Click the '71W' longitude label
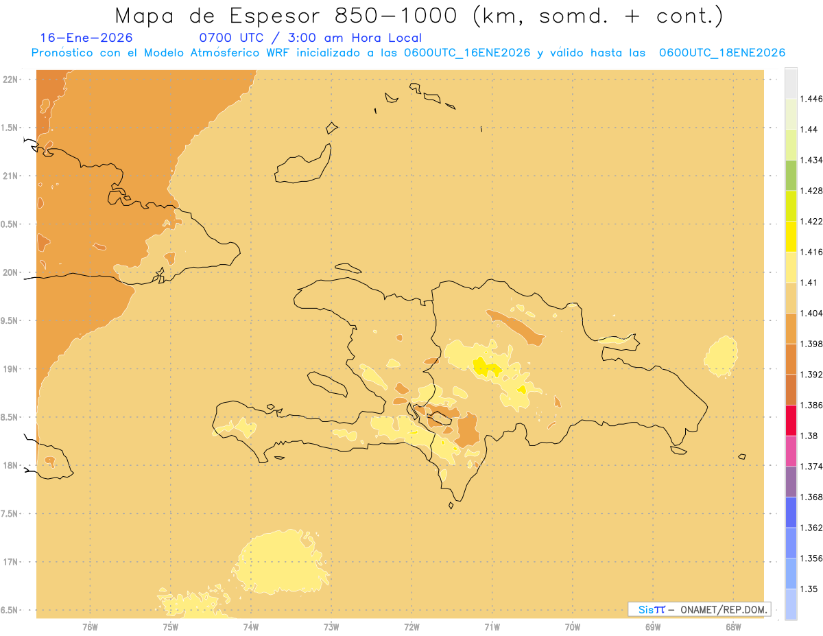The width and height of the screenshot is (823, 636). click(x=492, y=628)
